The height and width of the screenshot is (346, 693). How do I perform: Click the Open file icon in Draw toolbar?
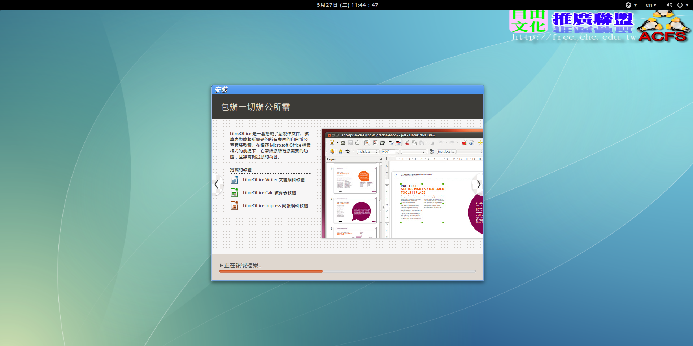(343, 142)
